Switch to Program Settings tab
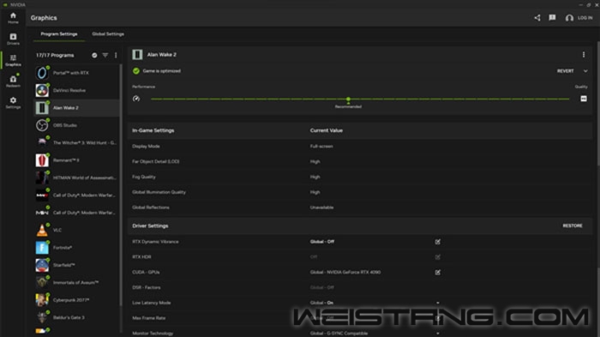 (x=59, y=34)
